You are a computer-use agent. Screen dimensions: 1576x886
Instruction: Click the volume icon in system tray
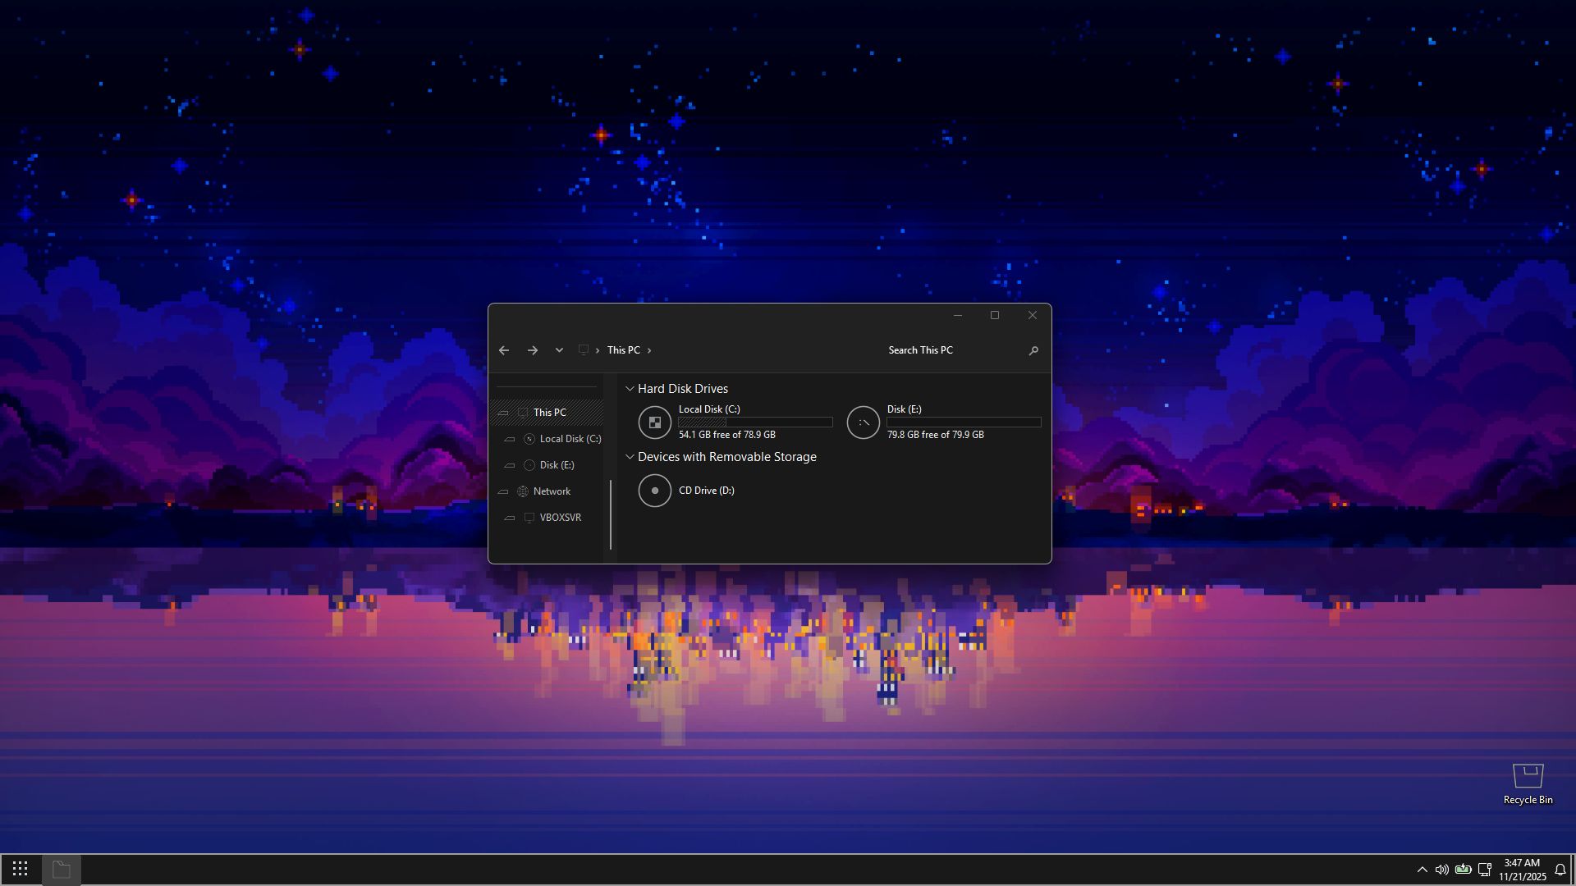point(1441,870)
